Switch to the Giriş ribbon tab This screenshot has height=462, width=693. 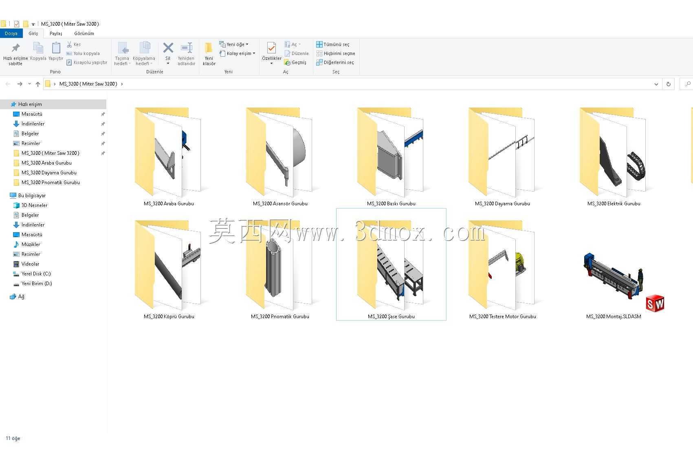[x=33, y=33]
